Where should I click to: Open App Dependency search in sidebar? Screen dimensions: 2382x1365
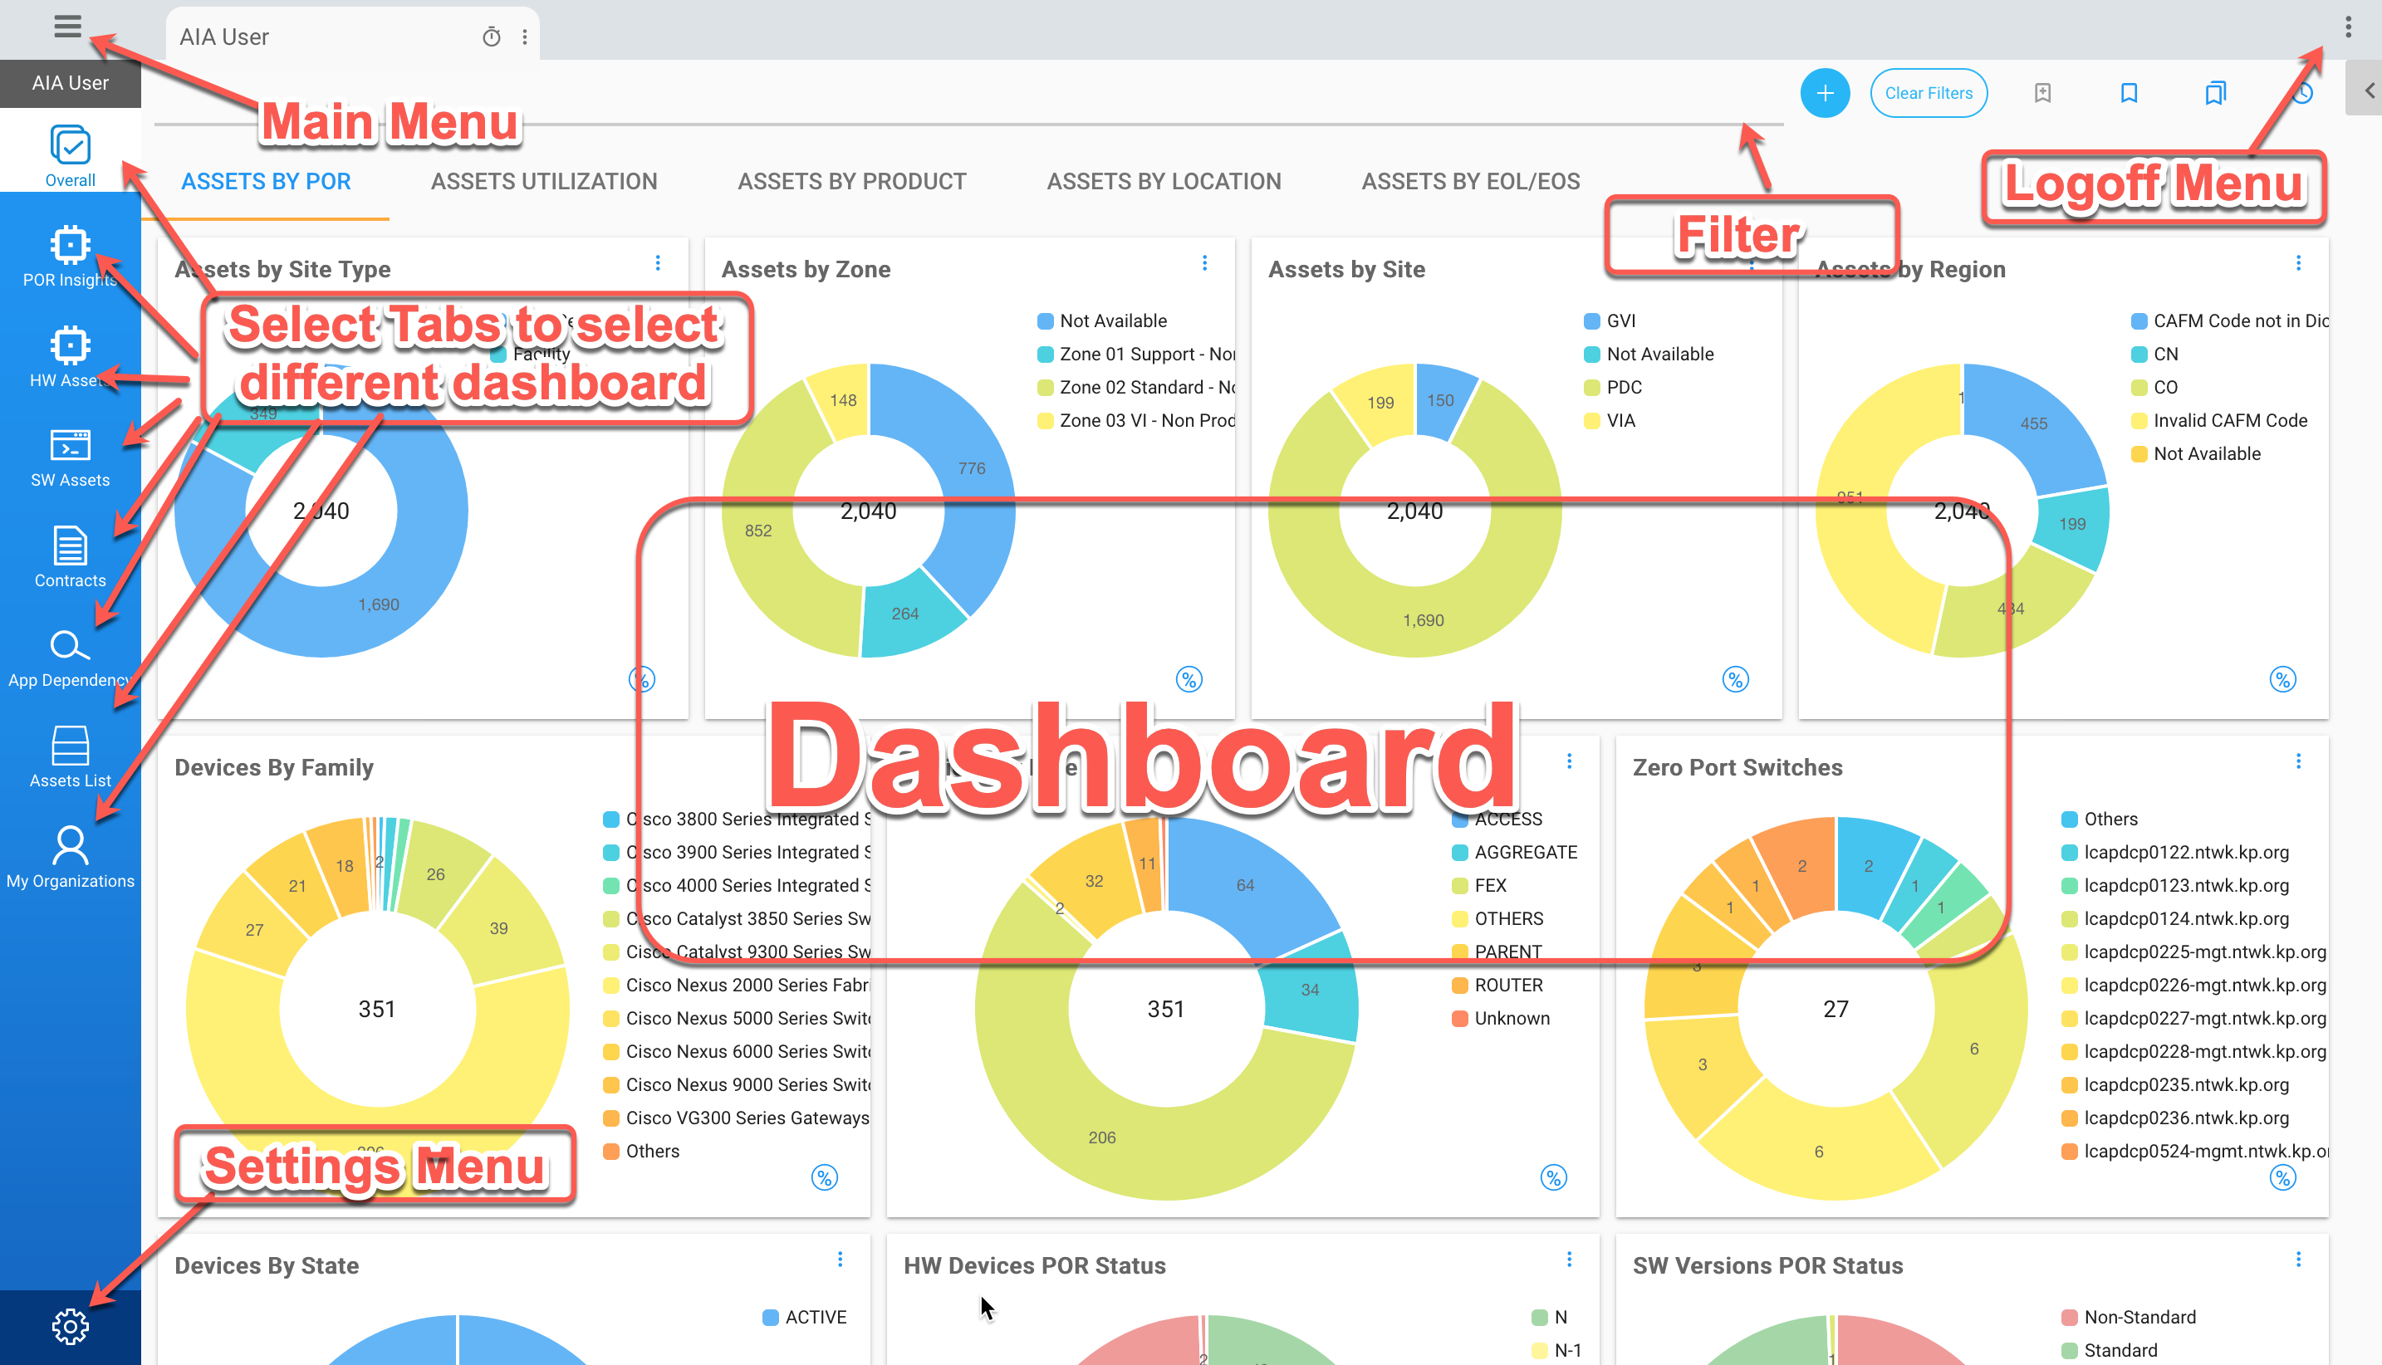tap(71, 658)
